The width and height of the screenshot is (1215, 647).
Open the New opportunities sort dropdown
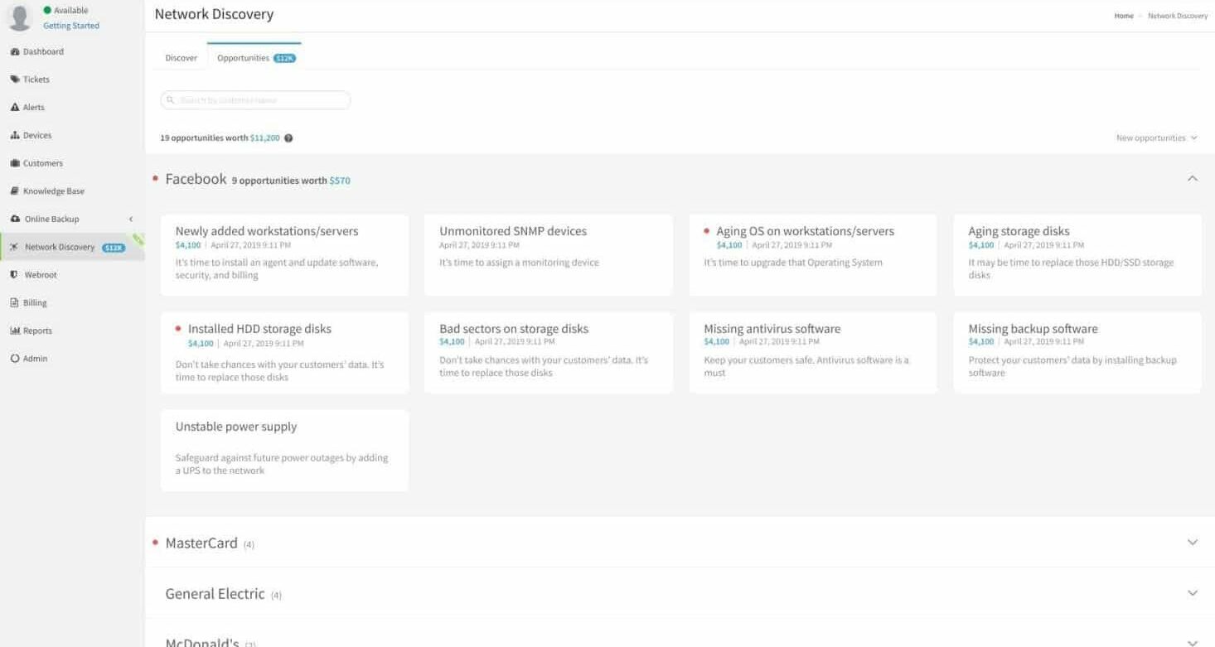pos(1156,138)
